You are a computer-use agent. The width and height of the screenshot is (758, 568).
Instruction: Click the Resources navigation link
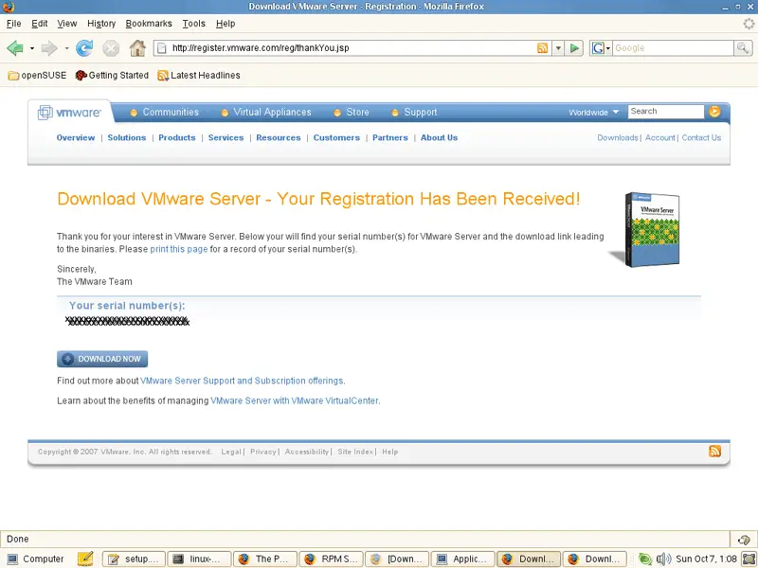(279, 137)
